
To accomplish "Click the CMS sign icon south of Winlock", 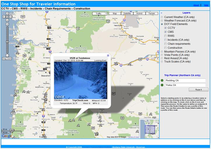I will click(x=49, y=39).
